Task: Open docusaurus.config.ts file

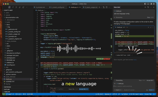Action: (x=18, y=53)
